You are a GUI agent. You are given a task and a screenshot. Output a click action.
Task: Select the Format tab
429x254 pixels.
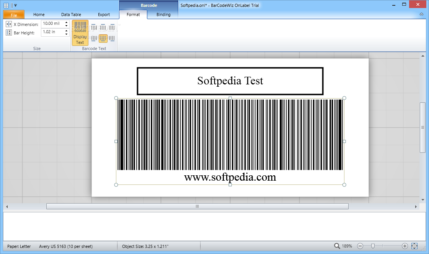coord(133,15)
